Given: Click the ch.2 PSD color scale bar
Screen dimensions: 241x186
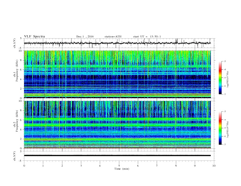Looking at the screenshot, I should coord(220,128).
